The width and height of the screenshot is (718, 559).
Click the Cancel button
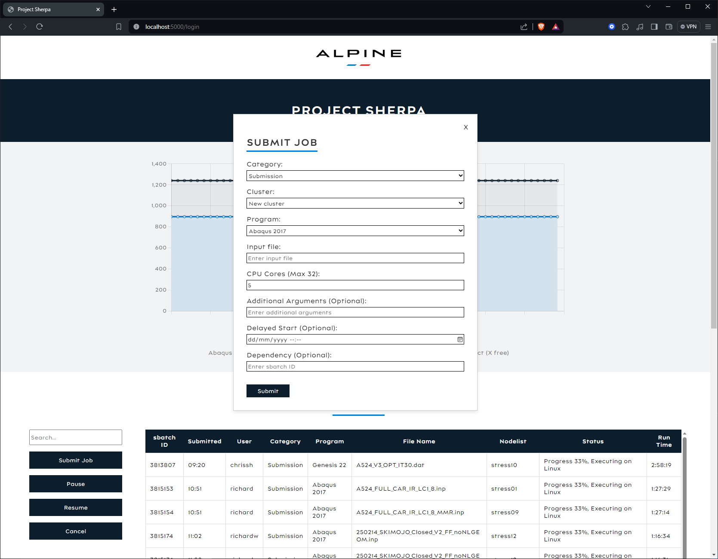pyautogui.click(x=76, y=531)
